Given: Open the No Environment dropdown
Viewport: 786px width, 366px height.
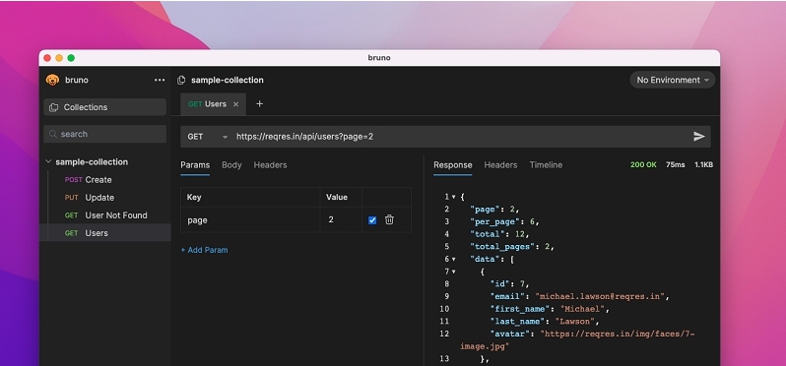Looking at the screenshot, I should click(x=672, y=80).
